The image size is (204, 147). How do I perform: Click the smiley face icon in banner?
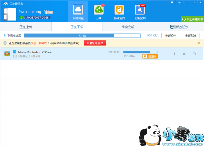tap(5, 43)
